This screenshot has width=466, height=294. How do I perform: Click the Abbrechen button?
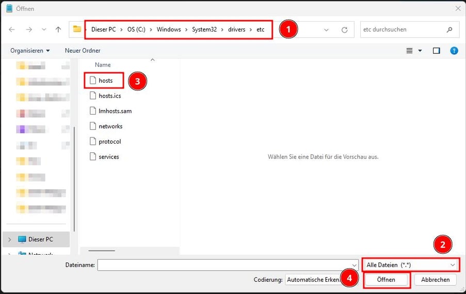pos(435,280)
